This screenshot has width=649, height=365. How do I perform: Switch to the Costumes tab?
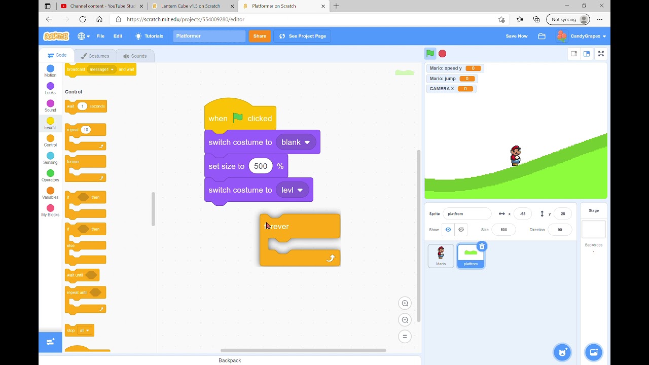[x=95, y=56]
